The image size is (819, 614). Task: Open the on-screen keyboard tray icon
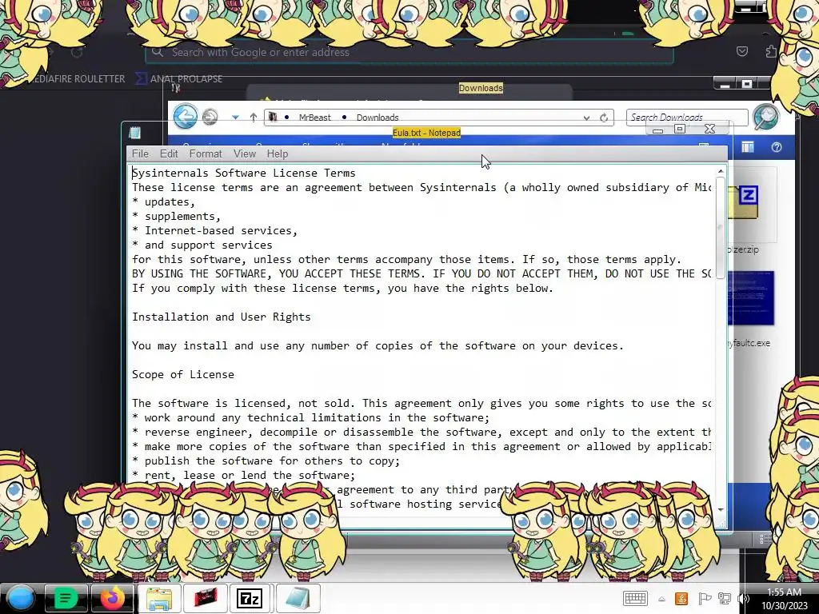[x=635, y=598]
